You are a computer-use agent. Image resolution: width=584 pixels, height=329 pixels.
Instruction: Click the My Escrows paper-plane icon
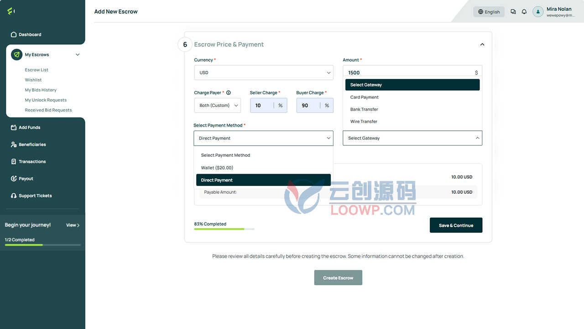[x=17, y=54]
